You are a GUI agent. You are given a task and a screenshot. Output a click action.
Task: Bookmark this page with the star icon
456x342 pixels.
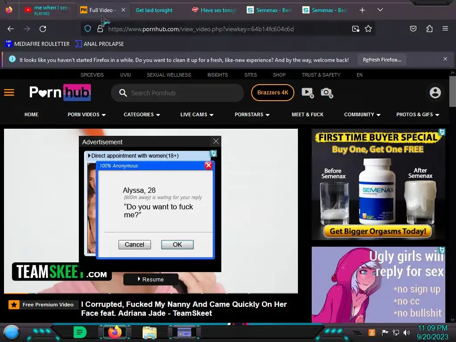pos(368,29)
